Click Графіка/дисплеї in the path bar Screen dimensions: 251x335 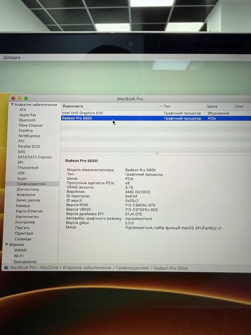132,268
